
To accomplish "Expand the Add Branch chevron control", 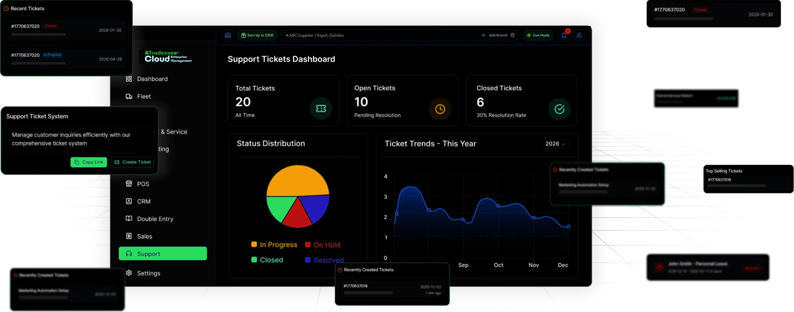I will (483, 35).
